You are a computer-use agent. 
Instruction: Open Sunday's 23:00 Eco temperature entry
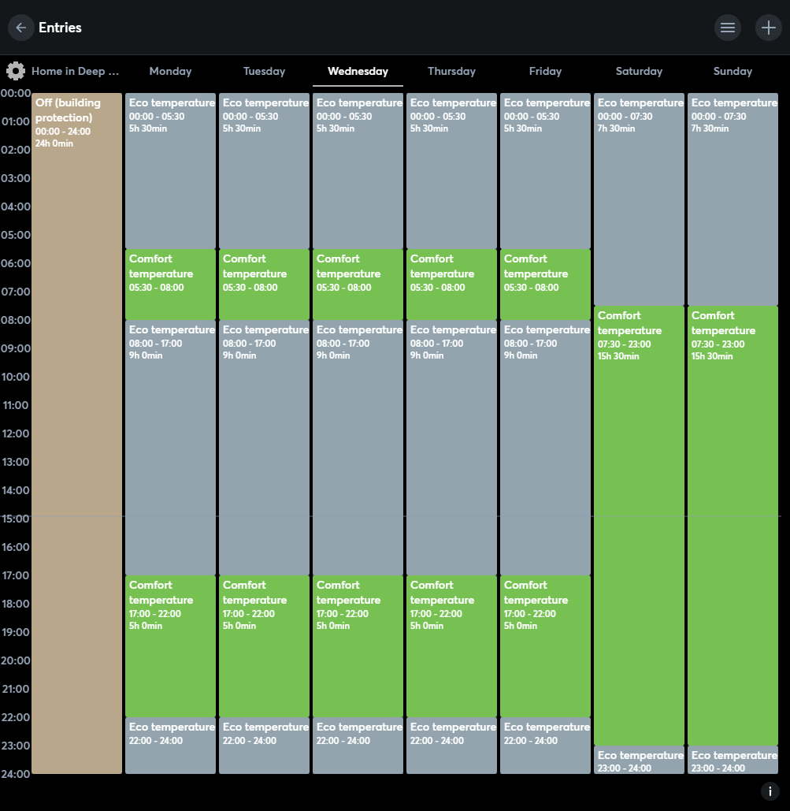733,762
